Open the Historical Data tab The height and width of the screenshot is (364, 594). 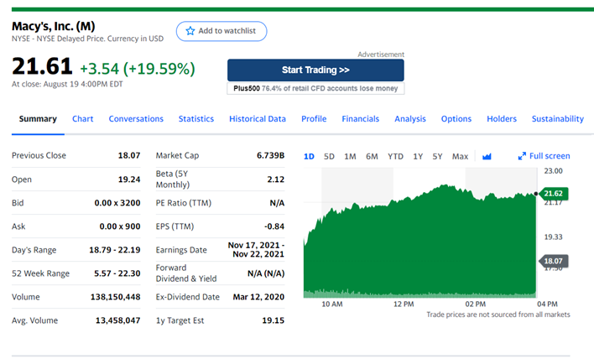click(258, 119)
